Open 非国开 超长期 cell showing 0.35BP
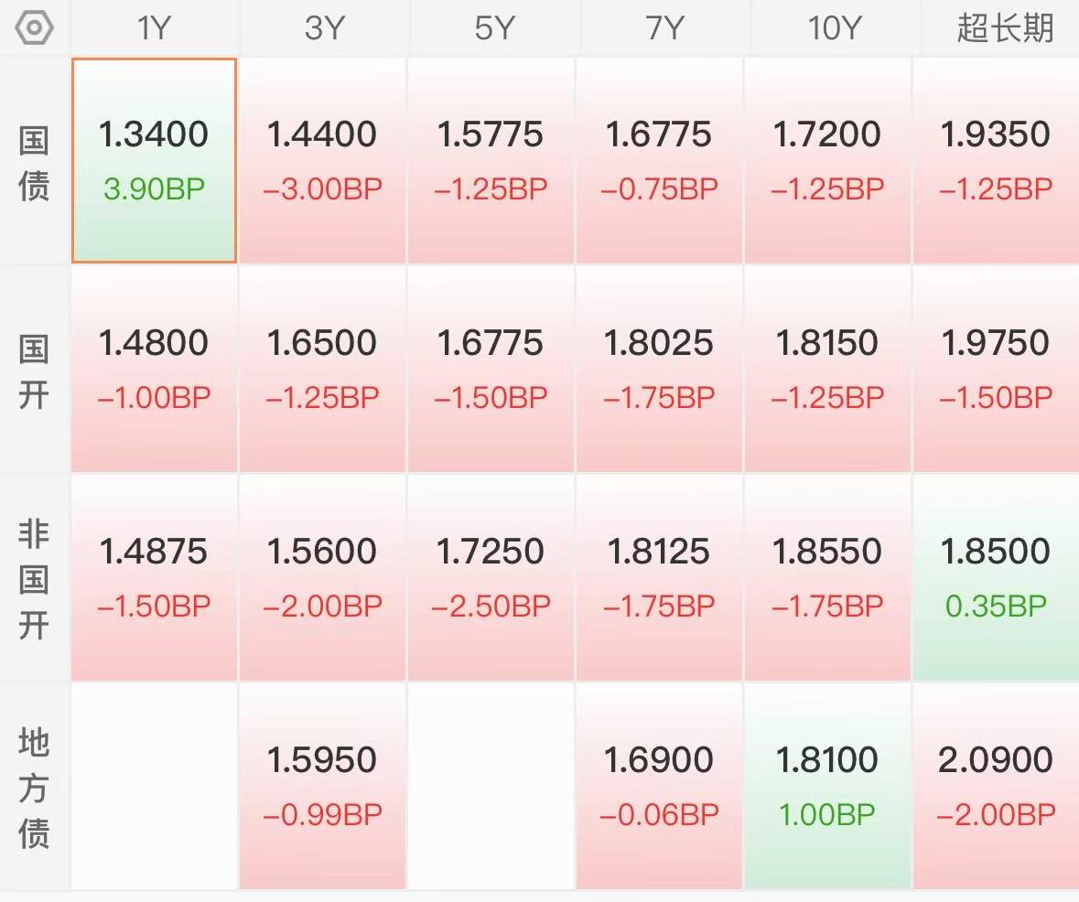 pyautogui.click(x=996, y=578)
